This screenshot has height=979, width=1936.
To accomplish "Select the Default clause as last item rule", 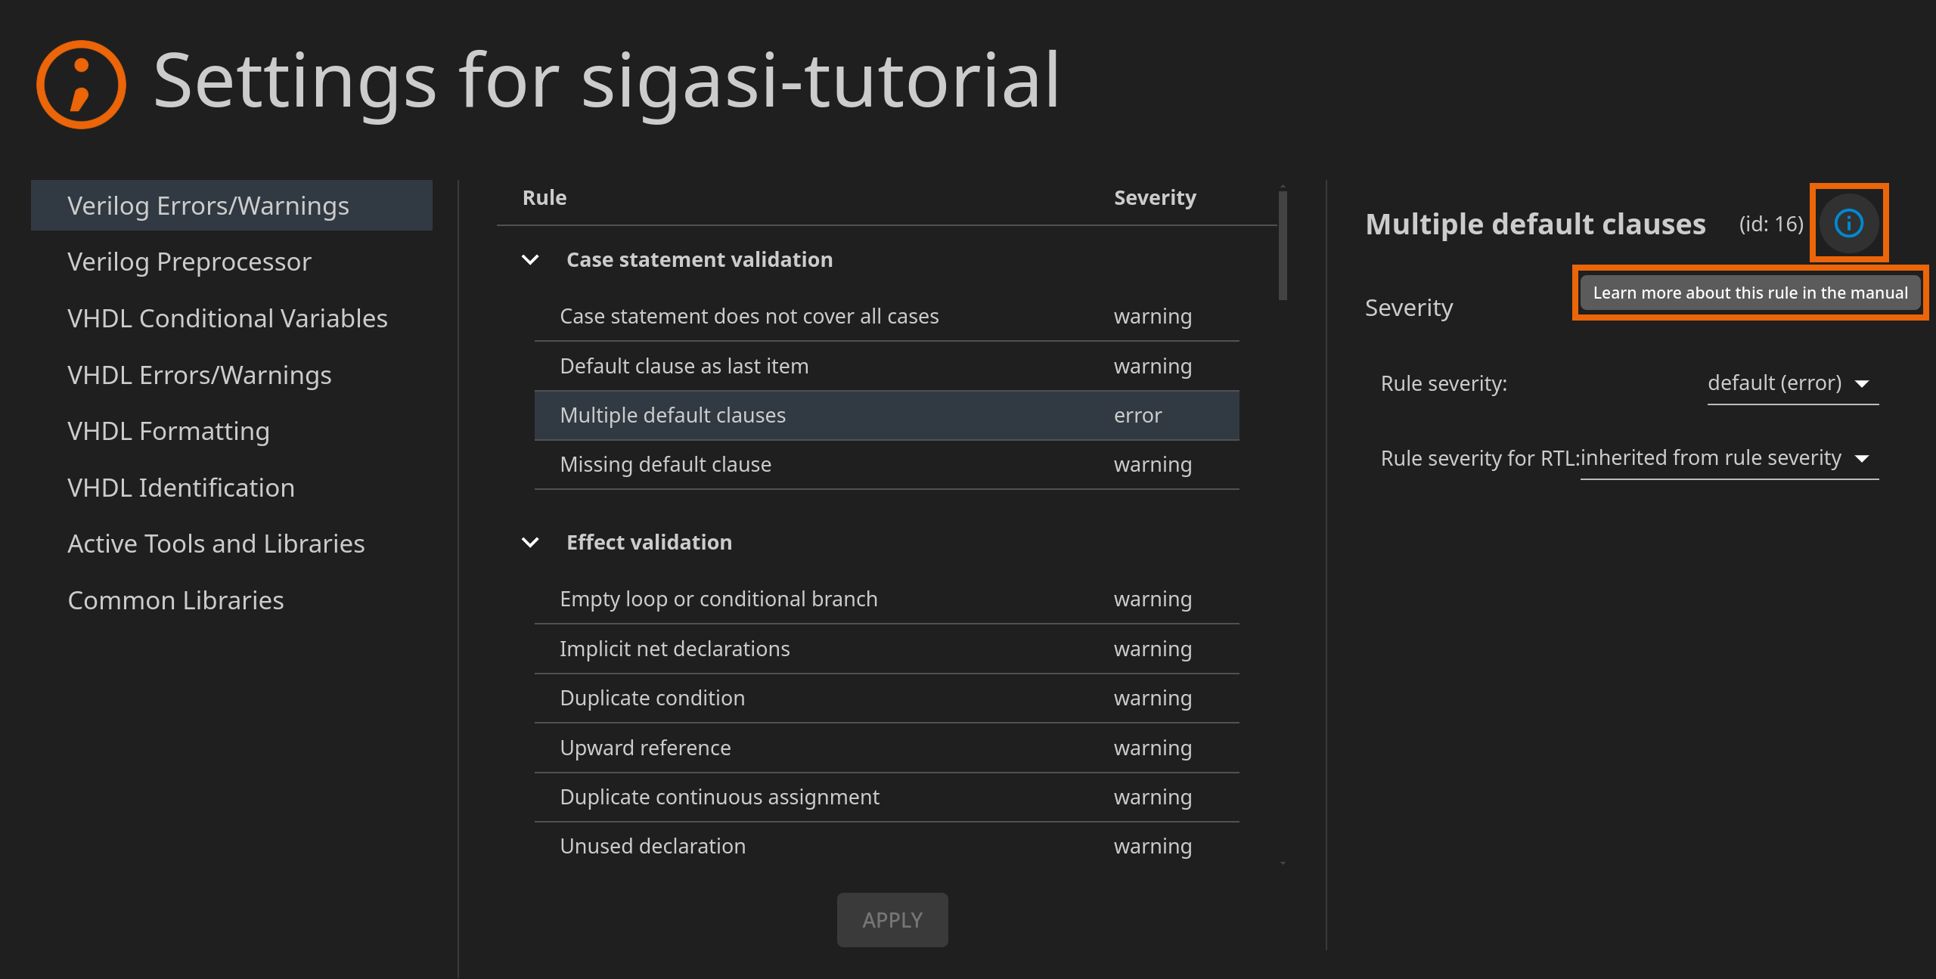I will pos(886,366).
